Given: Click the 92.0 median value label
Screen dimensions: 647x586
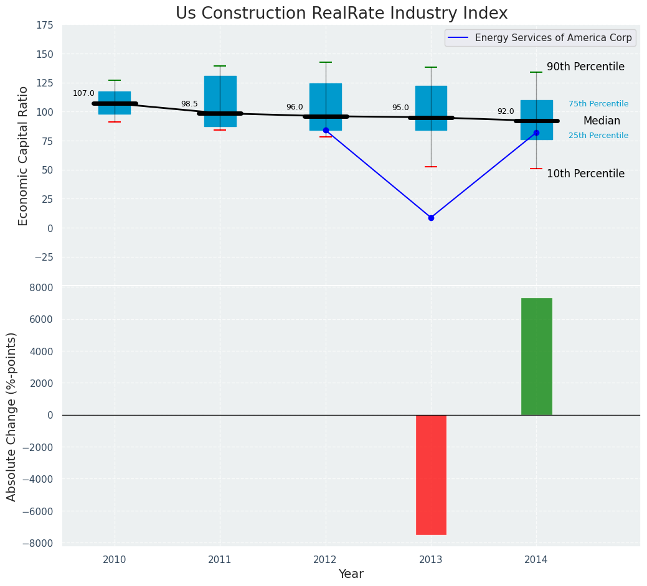Looking at the screenshot, I should pos(506,112).
